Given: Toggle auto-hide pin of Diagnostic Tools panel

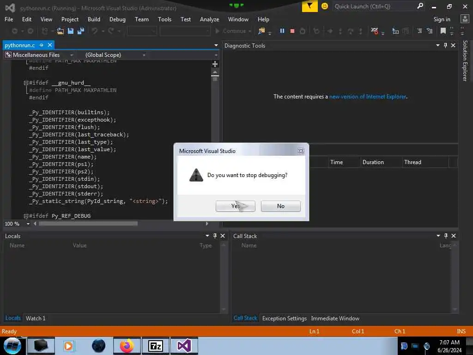Looking at the screenshot, I should pos(445,45).
